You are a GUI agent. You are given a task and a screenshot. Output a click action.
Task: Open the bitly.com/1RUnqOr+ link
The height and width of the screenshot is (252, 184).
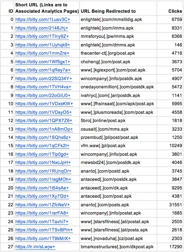click(x=43, y=171)
